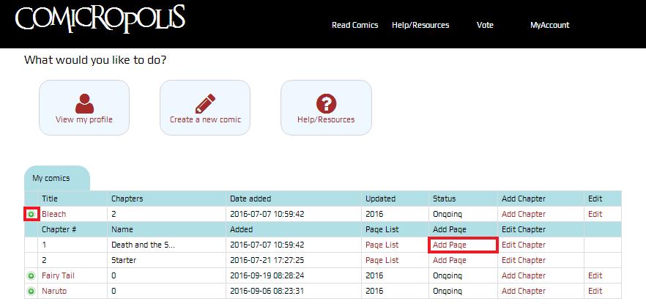This screenshot has height=304, width=646.
Task: Add Chapter to the Naruto comic
Action: coord(523,292)
